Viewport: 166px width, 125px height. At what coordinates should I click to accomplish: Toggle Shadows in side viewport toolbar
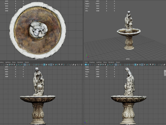click(147, 65)
